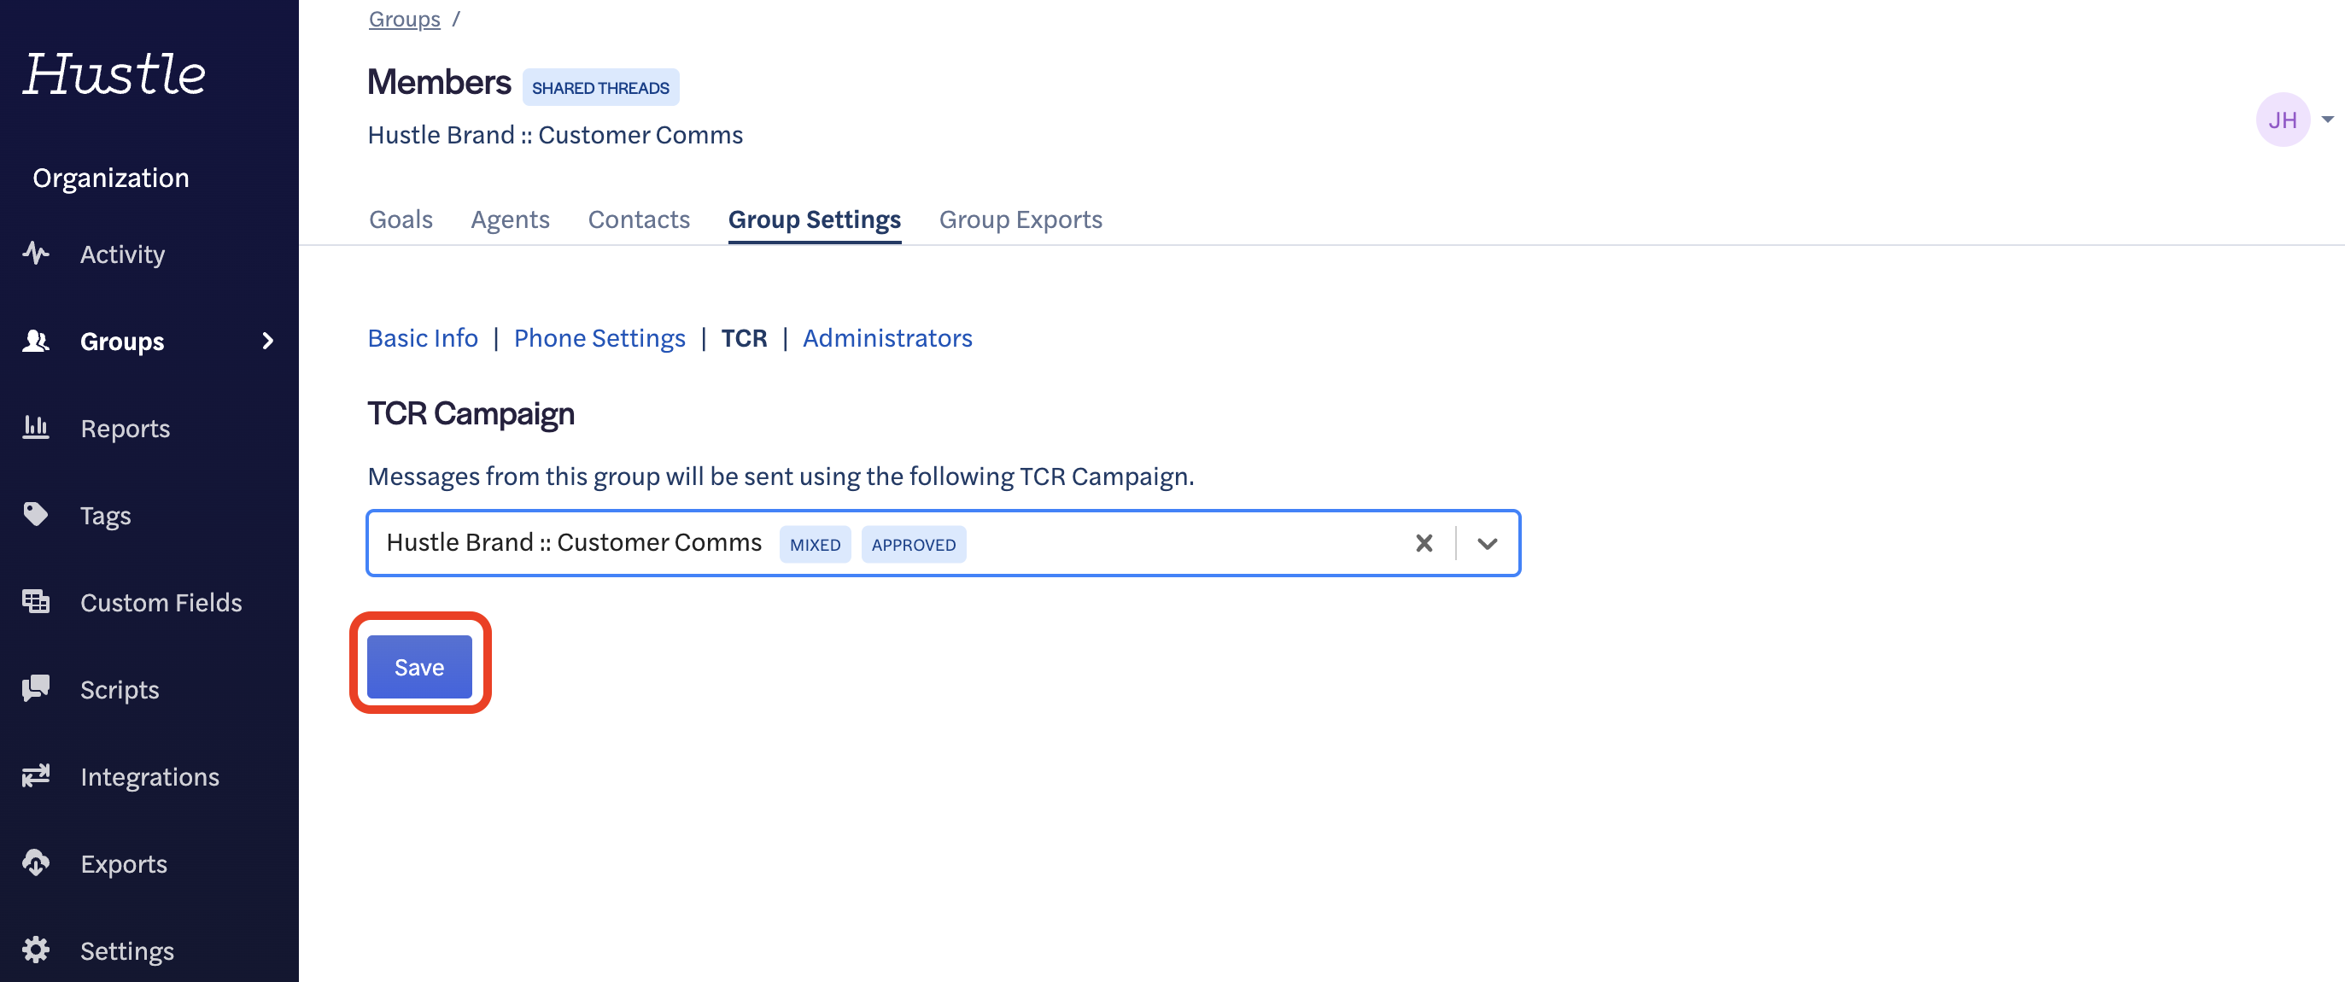Expand the TCR Campaign dropdown chevron

pyautogui.click(x=1487, y=543)
